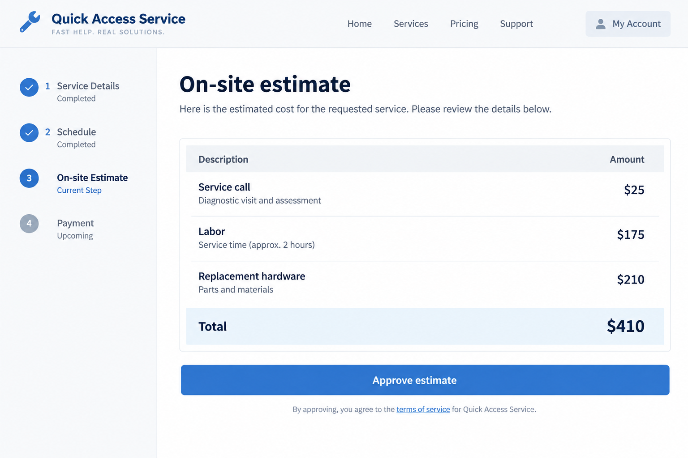Click the Quick Access Service title
The height and width of the screenshot is (458, 688).
(118, 19)
